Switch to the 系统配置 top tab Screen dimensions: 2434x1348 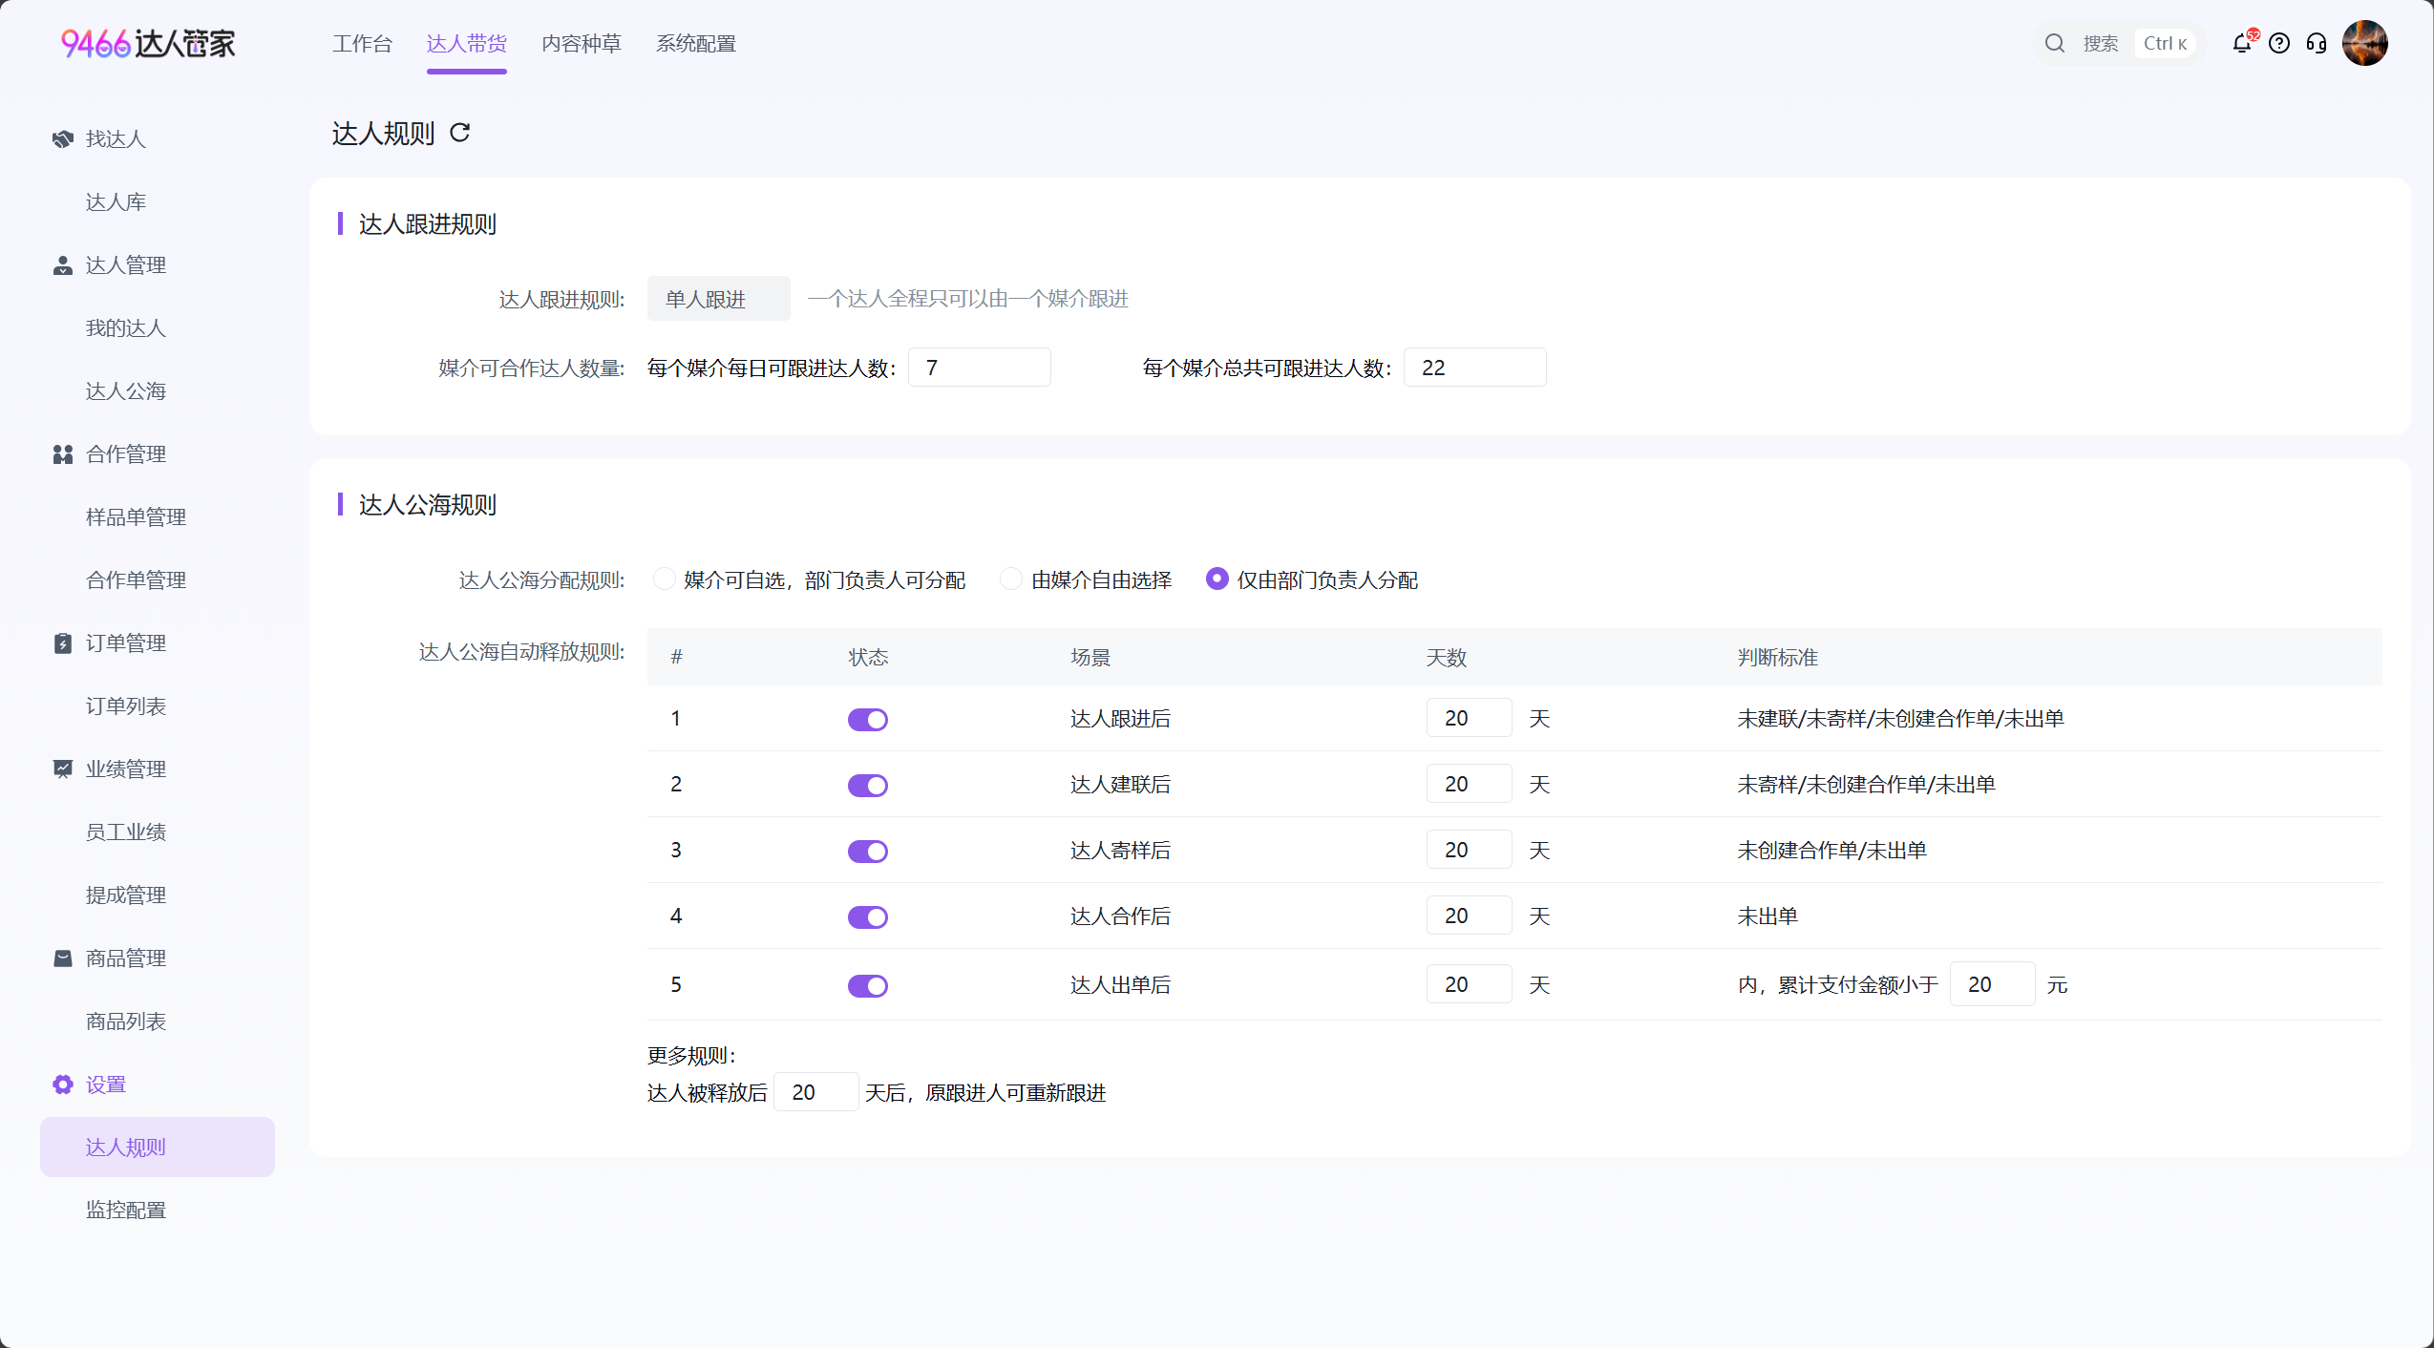coord(696,44)
